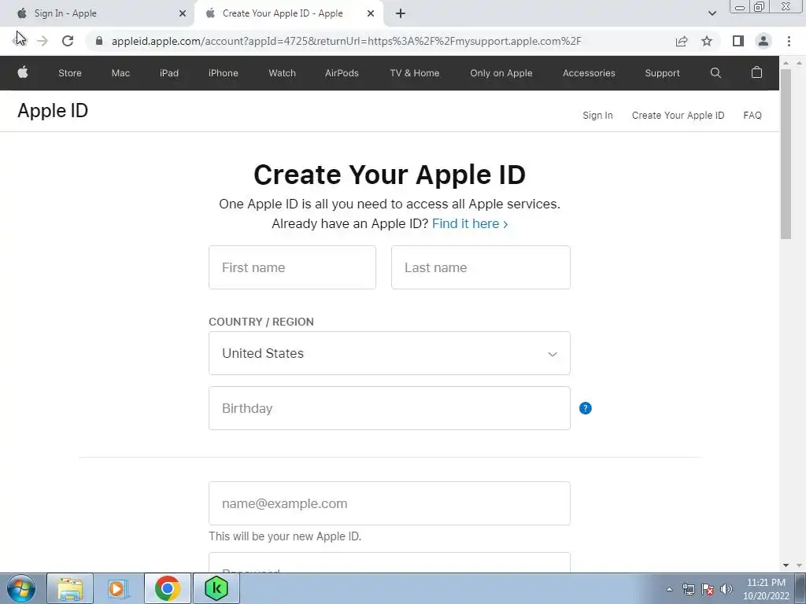Click the name@example.com email field
This screenshot has height=604, width=806.
point(389,503)
